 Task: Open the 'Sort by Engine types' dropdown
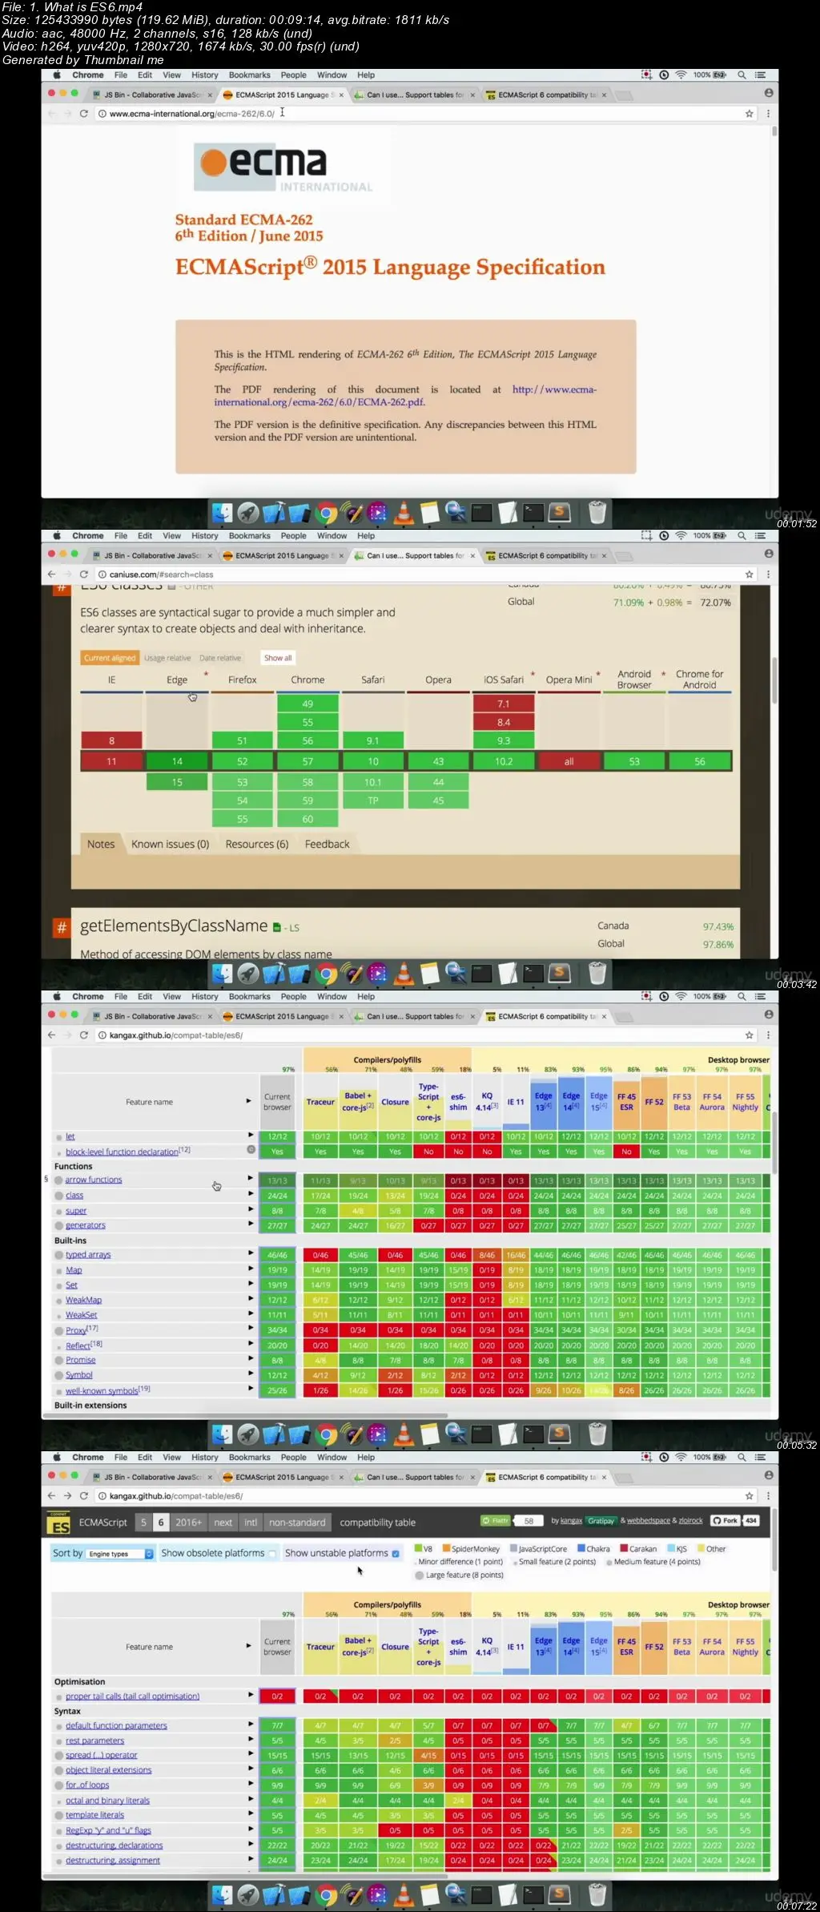click(120, 1554)
